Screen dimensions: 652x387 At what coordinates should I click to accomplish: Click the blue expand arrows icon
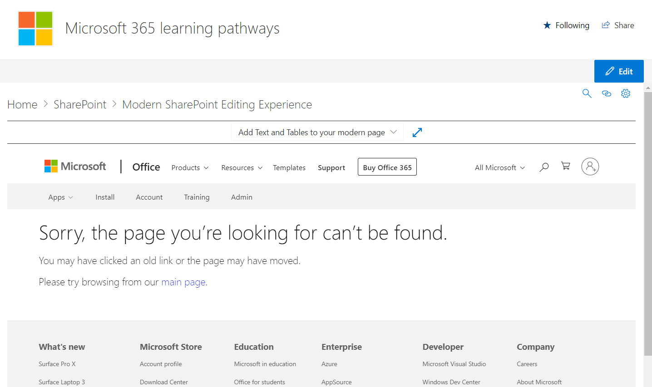pyautogui.click(x=417, y=132)
